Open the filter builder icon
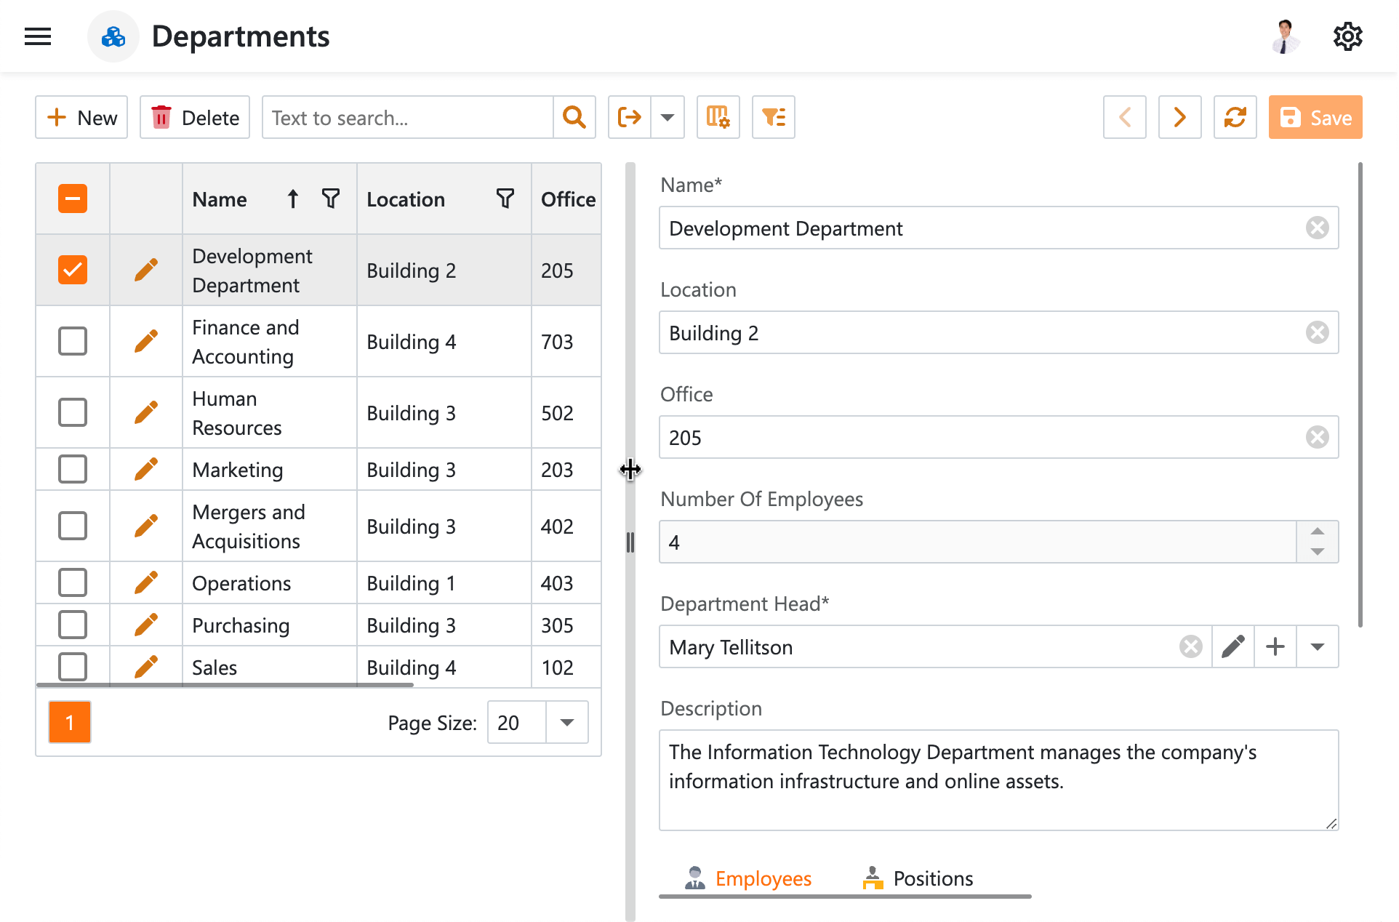1399x922 pixels. [x=773, y=117]
